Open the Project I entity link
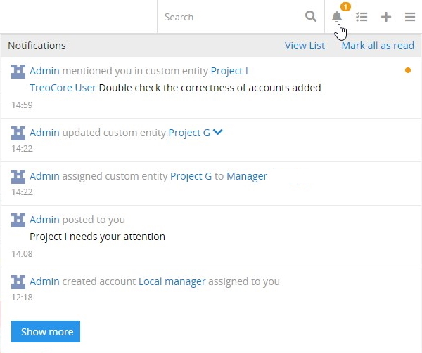The width and height of the screenshot is (422, 353). [229, 71]
